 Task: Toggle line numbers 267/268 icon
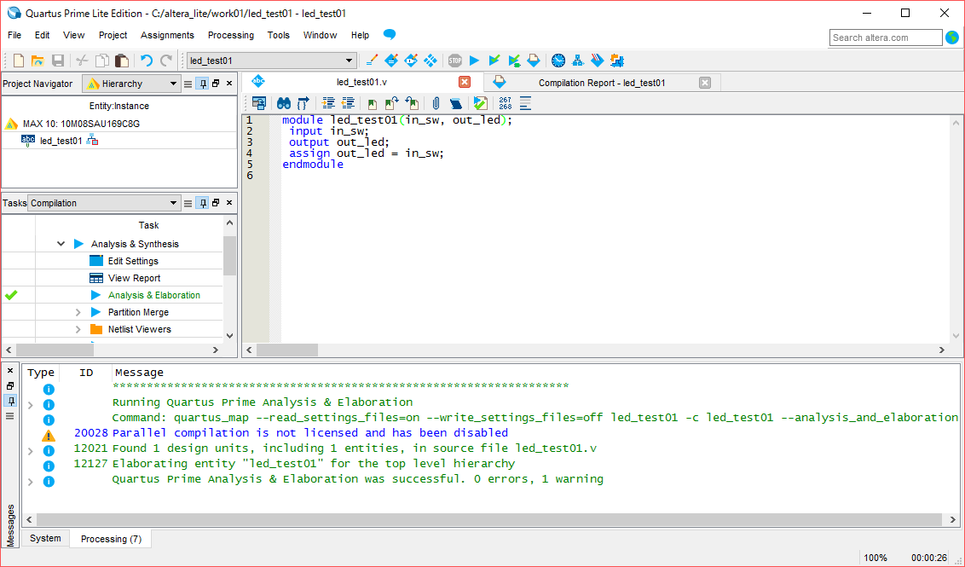pos(506,103)
